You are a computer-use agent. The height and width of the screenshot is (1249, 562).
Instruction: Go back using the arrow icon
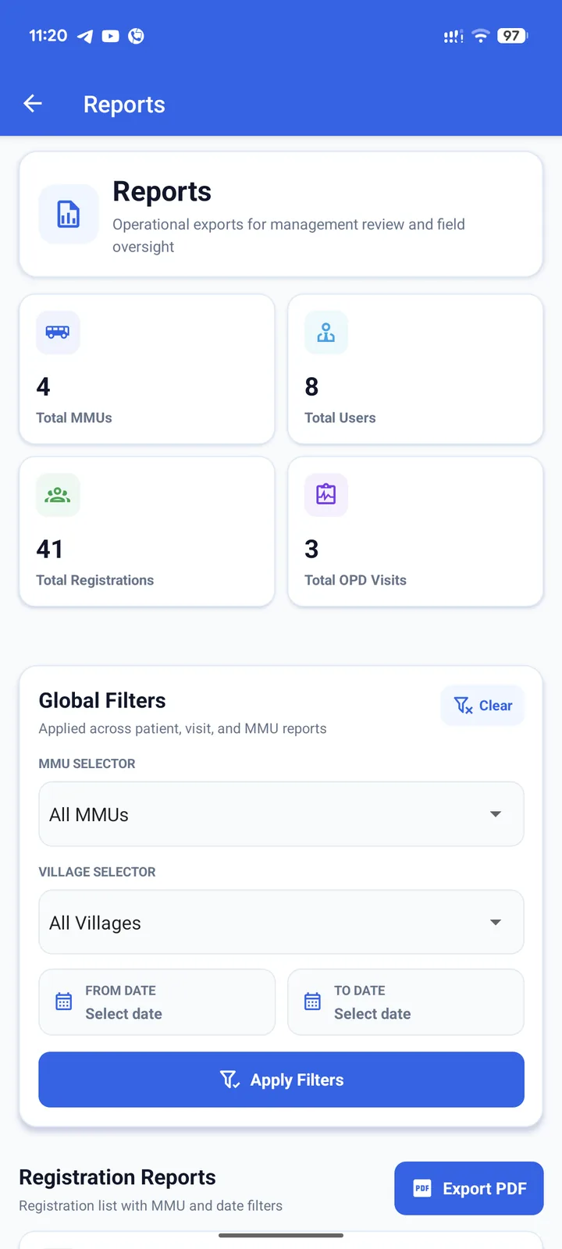click(33, 103)
